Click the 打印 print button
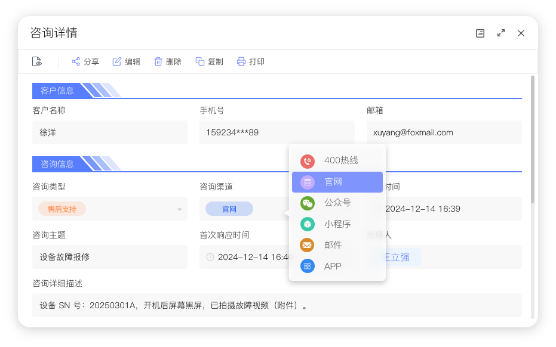Screen dimensions: 556x347 click(x=251, y=61)
